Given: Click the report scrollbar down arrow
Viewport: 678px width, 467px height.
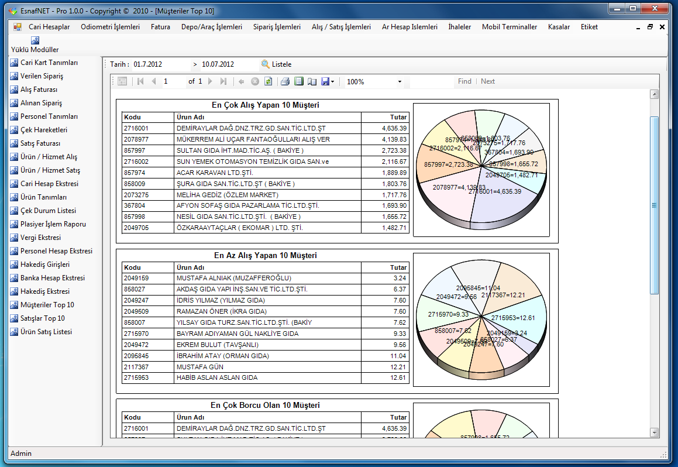Looking at the screenshot, I should [654, 432].
